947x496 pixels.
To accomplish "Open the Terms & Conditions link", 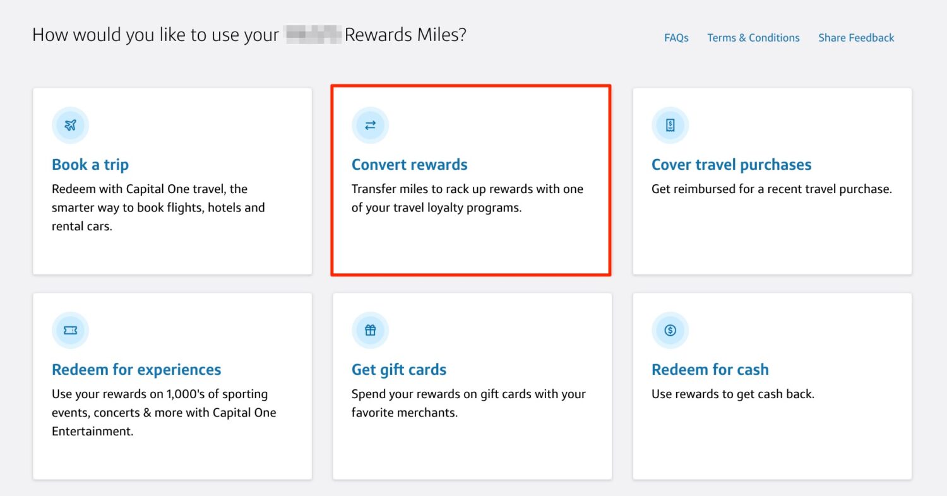I will coord(753,38).
